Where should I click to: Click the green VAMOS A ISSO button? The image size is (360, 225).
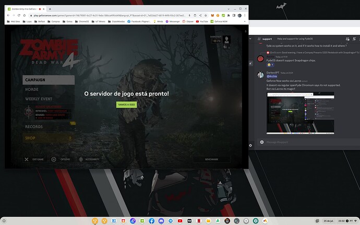click(x=126, y=104)
